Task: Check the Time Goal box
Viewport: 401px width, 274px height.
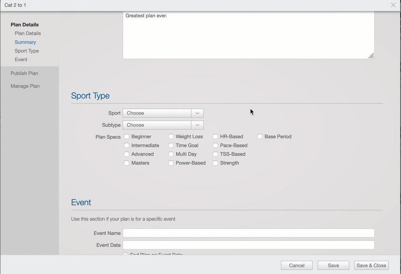Action: [x=171, y=145]
